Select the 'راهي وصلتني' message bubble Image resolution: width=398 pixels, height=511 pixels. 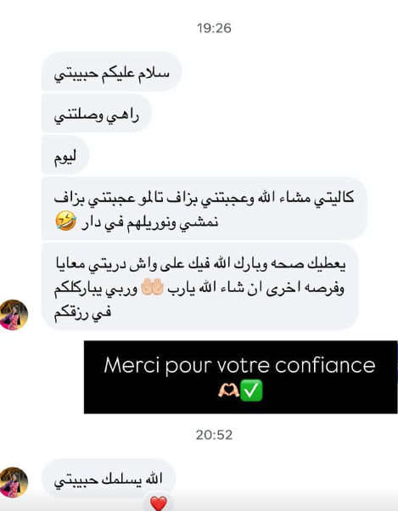pyautogui.click(x=97, y=114)
